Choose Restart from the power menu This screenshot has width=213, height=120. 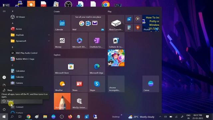22,101
